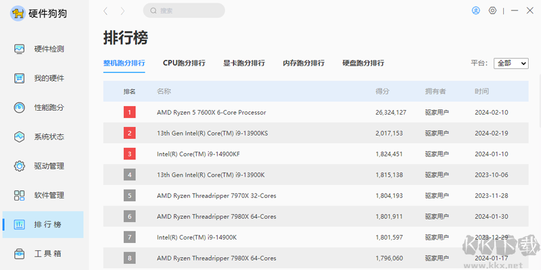541x270 pixels.
Task: Click the vertical scrollbar thumb
Action: [540, 100]
